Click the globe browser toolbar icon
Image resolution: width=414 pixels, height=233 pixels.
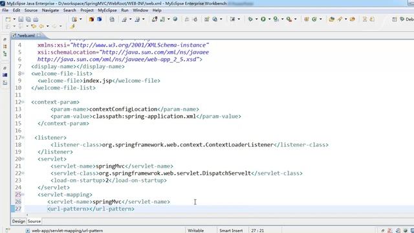point(175,19)
